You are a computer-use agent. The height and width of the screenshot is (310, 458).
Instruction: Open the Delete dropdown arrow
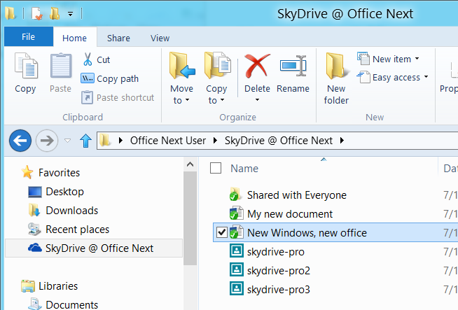pyautogui.click(x=257, y=100)
